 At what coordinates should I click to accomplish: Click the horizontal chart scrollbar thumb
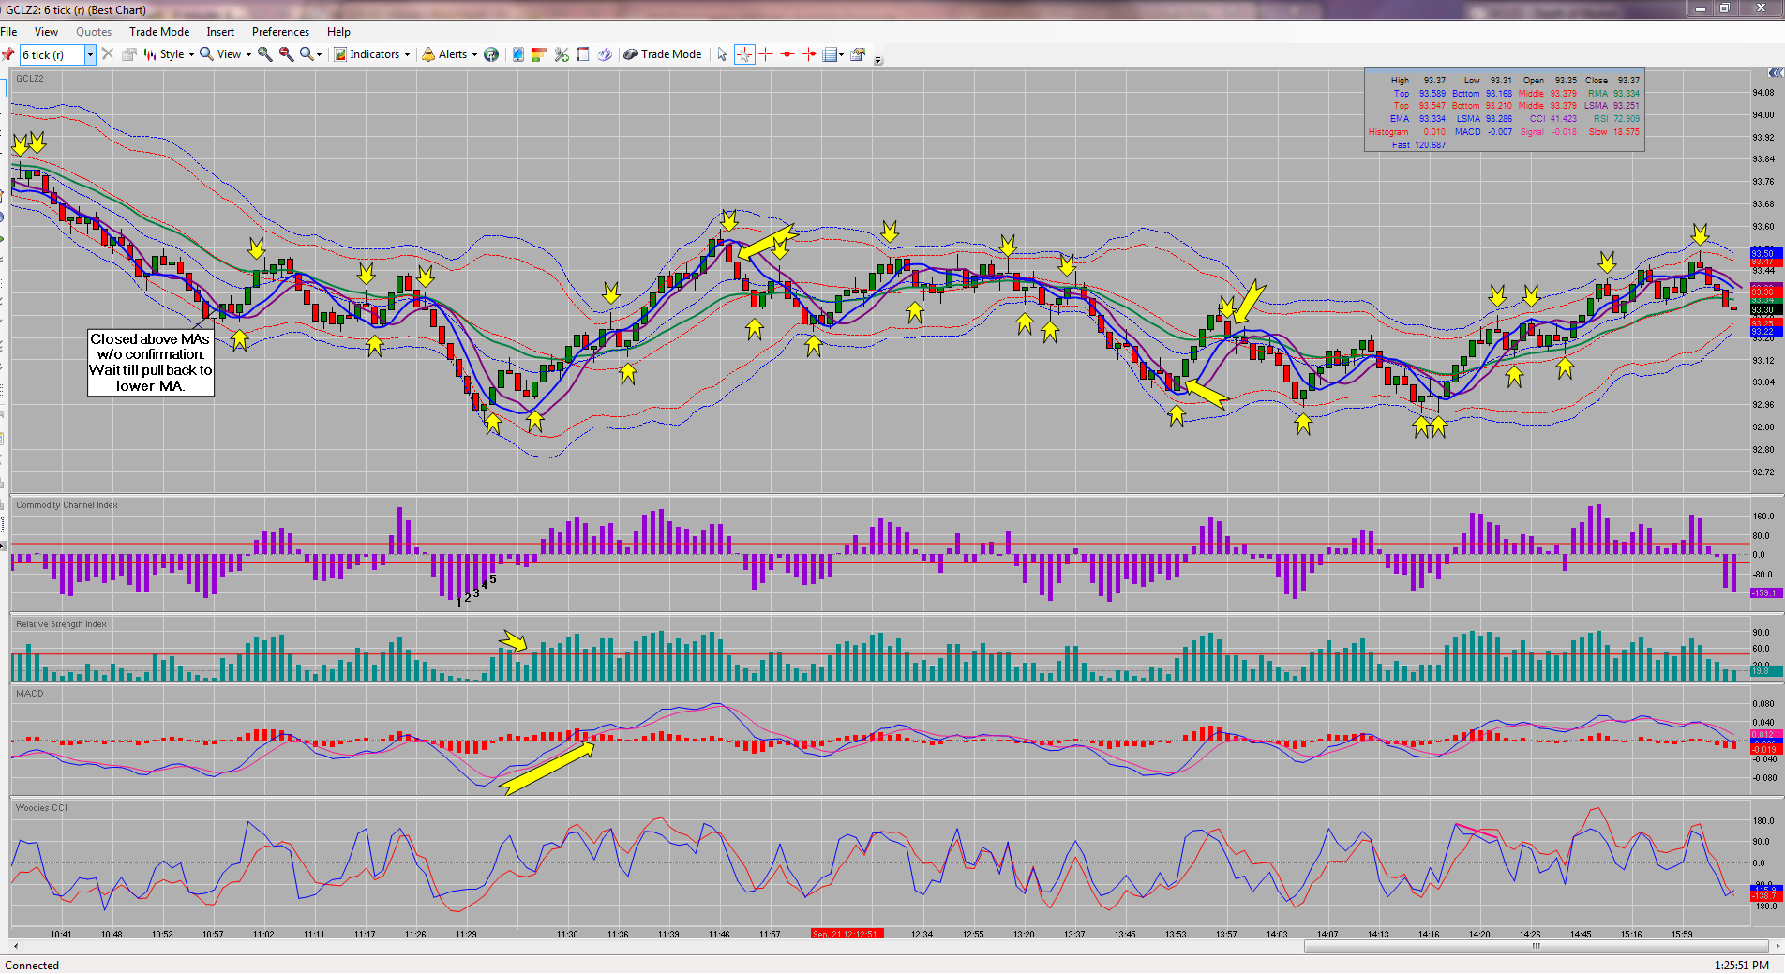point(1536,946)
